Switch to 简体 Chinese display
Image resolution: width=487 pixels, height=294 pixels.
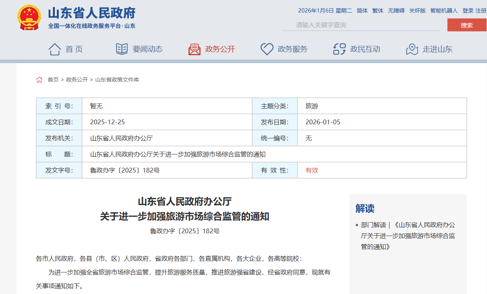(362, 11)
